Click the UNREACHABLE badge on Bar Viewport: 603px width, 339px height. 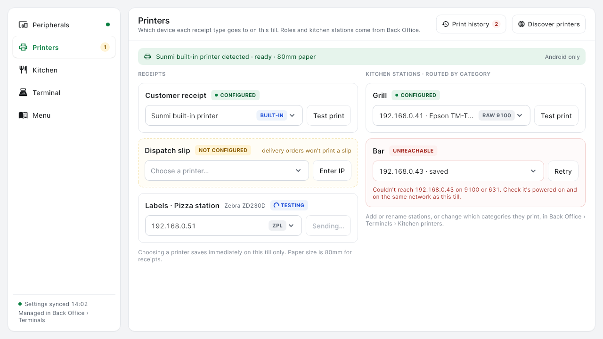point(413,151)
